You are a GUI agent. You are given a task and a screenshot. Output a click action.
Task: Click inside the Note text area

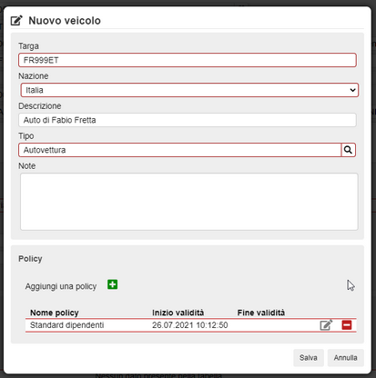[x=189, y=202]
